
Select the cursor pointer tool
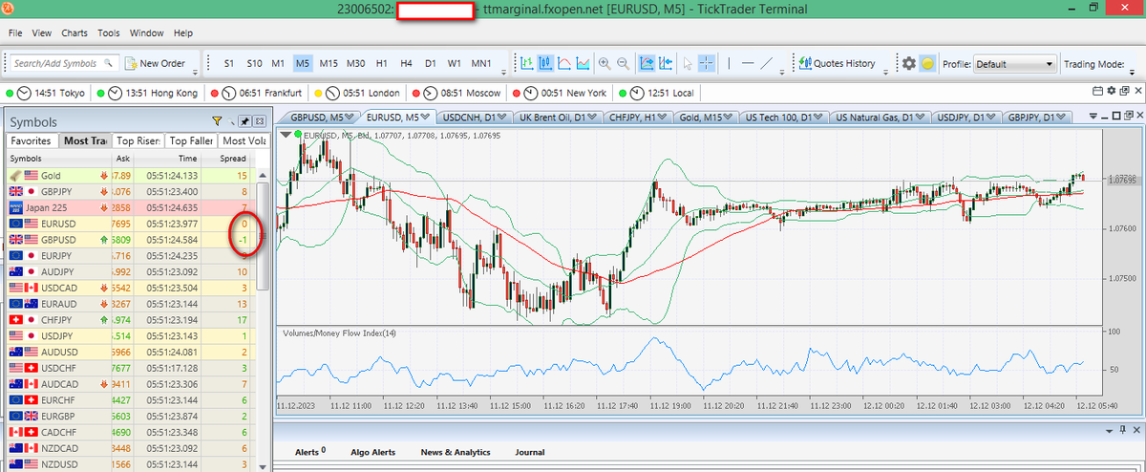pyautogui.click(x=687, y=63)
